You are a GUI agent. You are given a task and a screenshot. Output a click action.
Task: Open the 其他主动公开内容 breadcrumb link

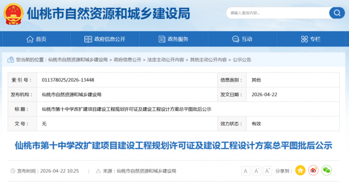pos(208,60)
